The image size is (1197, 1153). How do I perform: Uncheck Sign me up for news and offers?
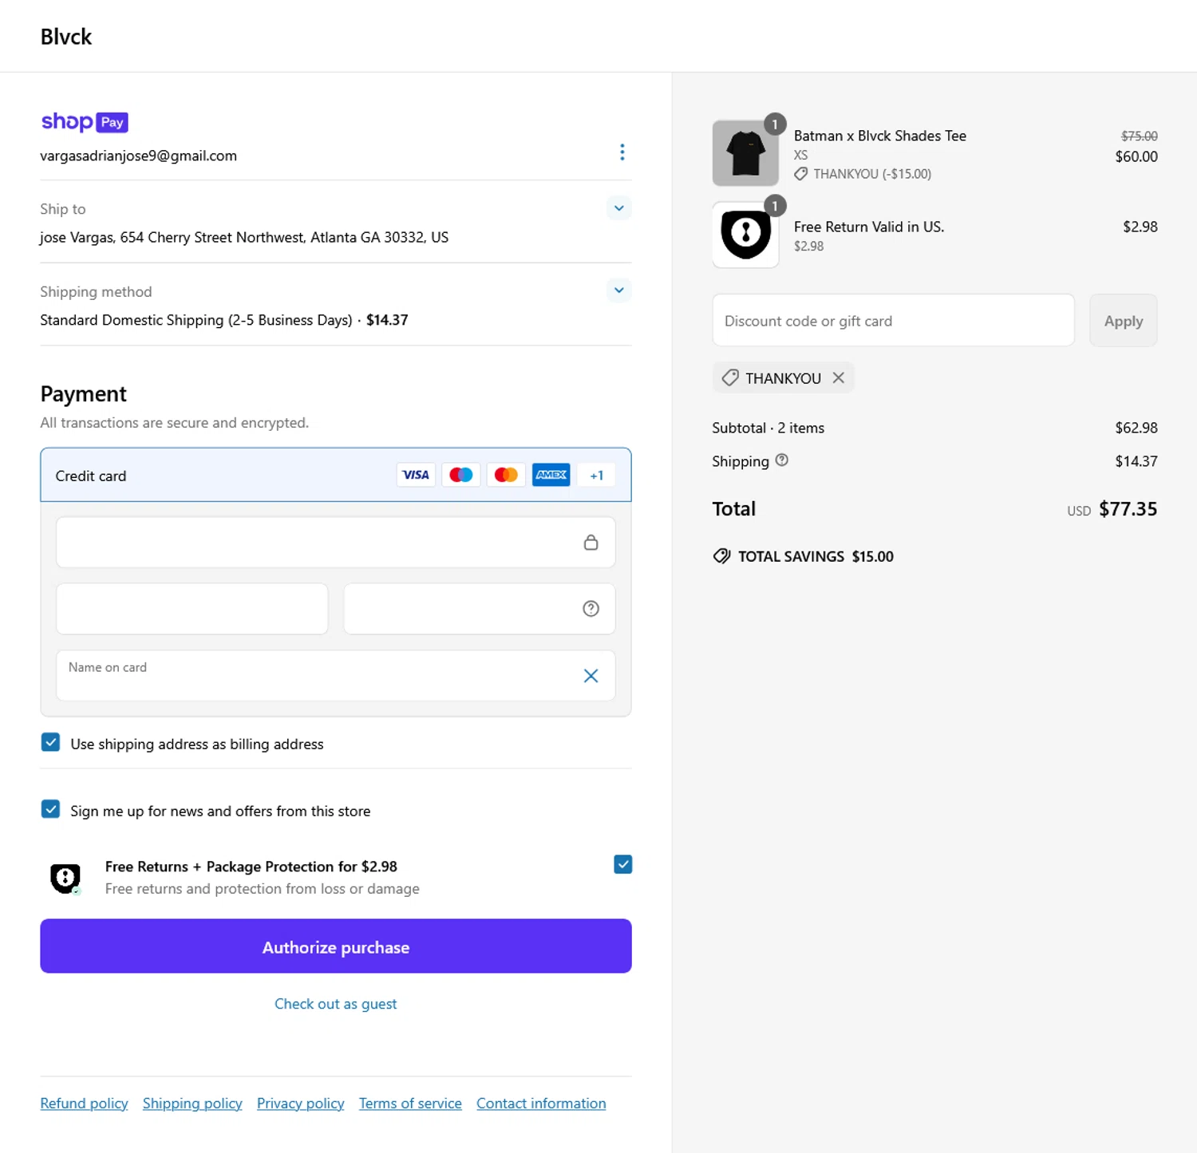tap(50, 810)
